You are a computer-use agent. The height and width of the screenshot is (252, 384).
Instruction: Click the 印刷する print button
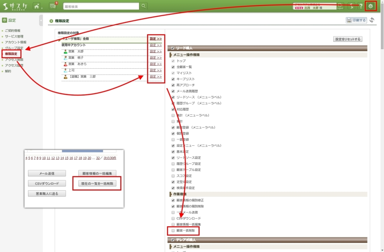356,20
